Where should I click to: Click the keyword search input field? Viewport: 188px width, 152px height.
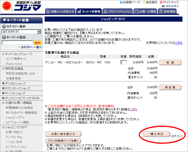(17, 43)
